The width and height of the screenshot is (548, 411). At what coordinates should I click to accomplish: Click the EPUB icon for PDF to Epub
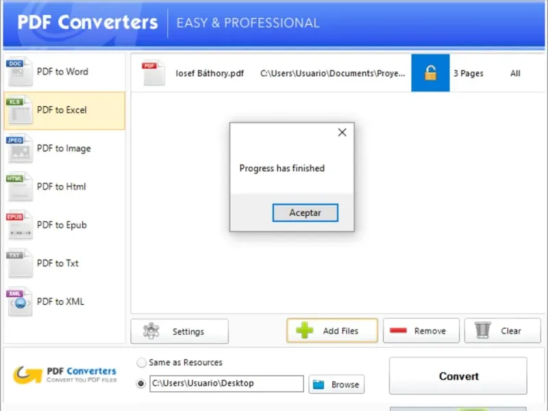(x=20, y=225)
